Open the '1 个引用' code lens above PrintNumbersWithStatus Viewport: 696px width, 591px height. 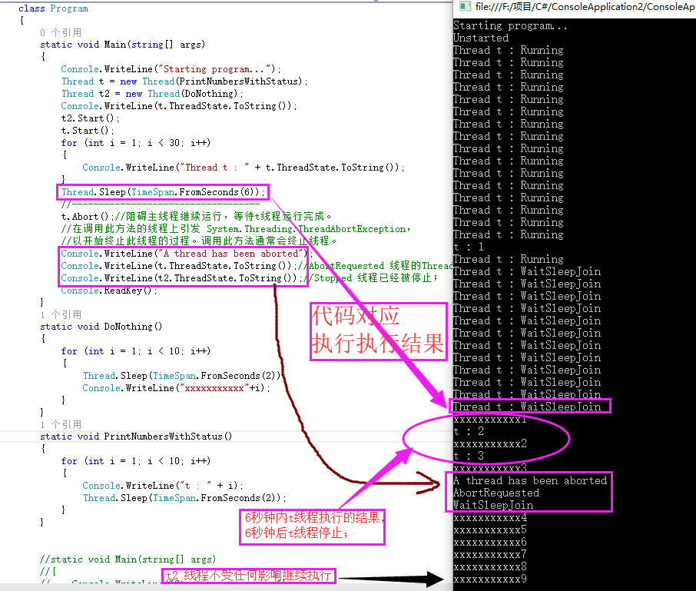pos(61,424)
